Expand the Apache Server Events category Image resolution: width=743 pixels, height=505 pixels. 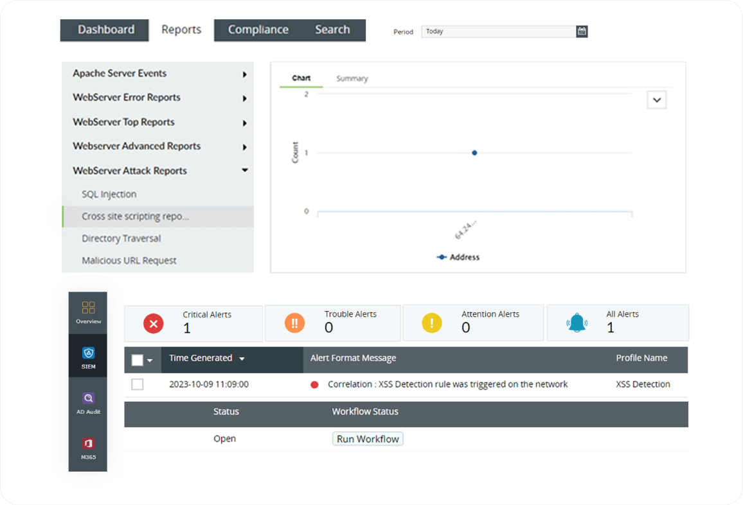tap(244, 74)
